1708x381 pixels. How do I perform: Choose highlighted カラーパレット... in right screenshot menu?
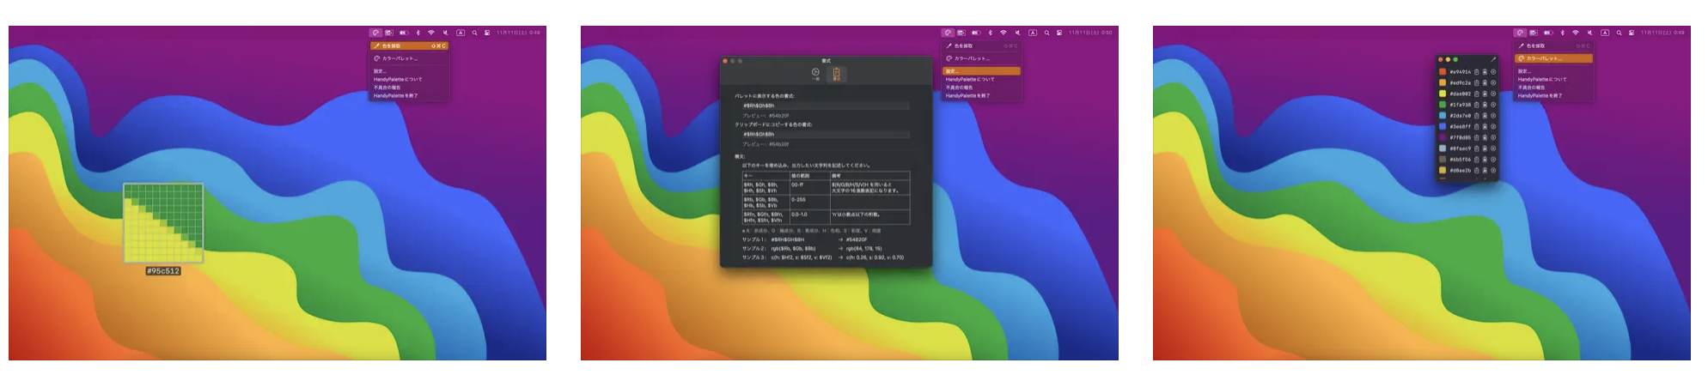click(x=1553, y=58)
